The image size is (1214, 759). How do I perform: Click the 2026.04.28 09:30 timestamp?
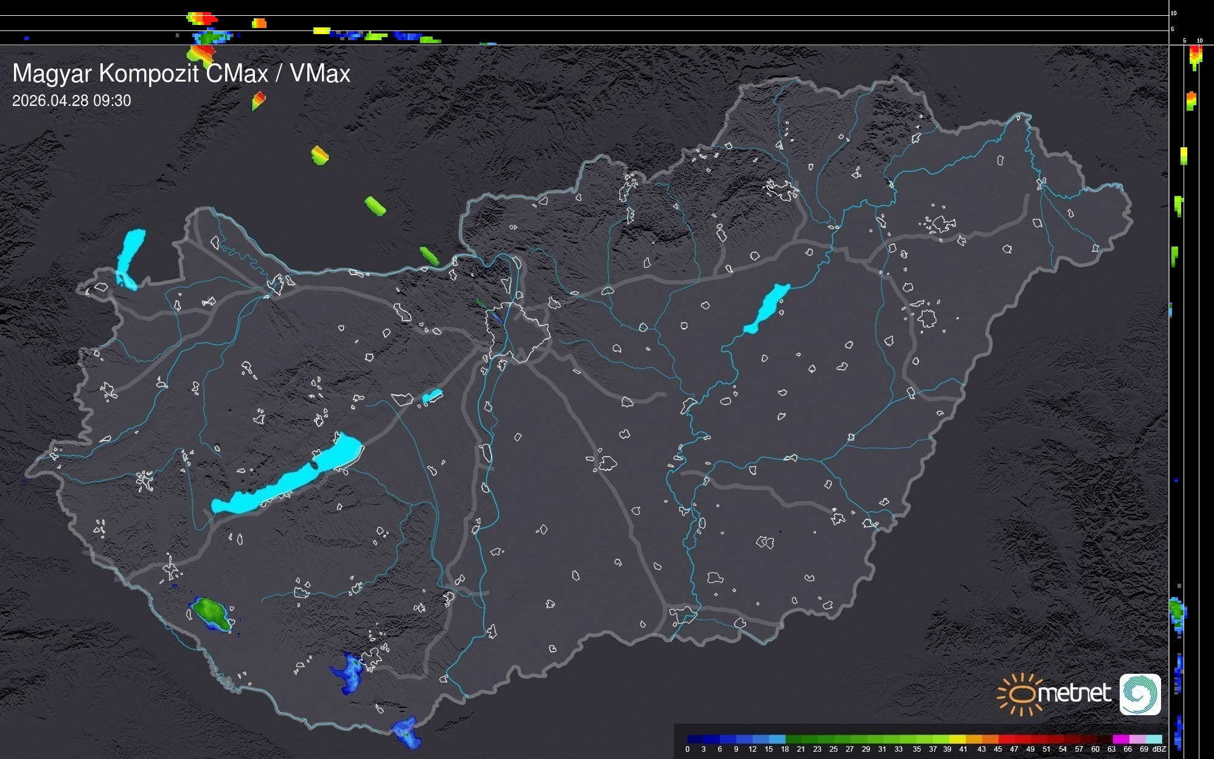[x=71, y=100]
